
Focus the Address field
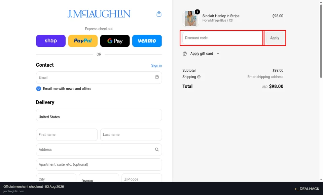tap(99, 150)
